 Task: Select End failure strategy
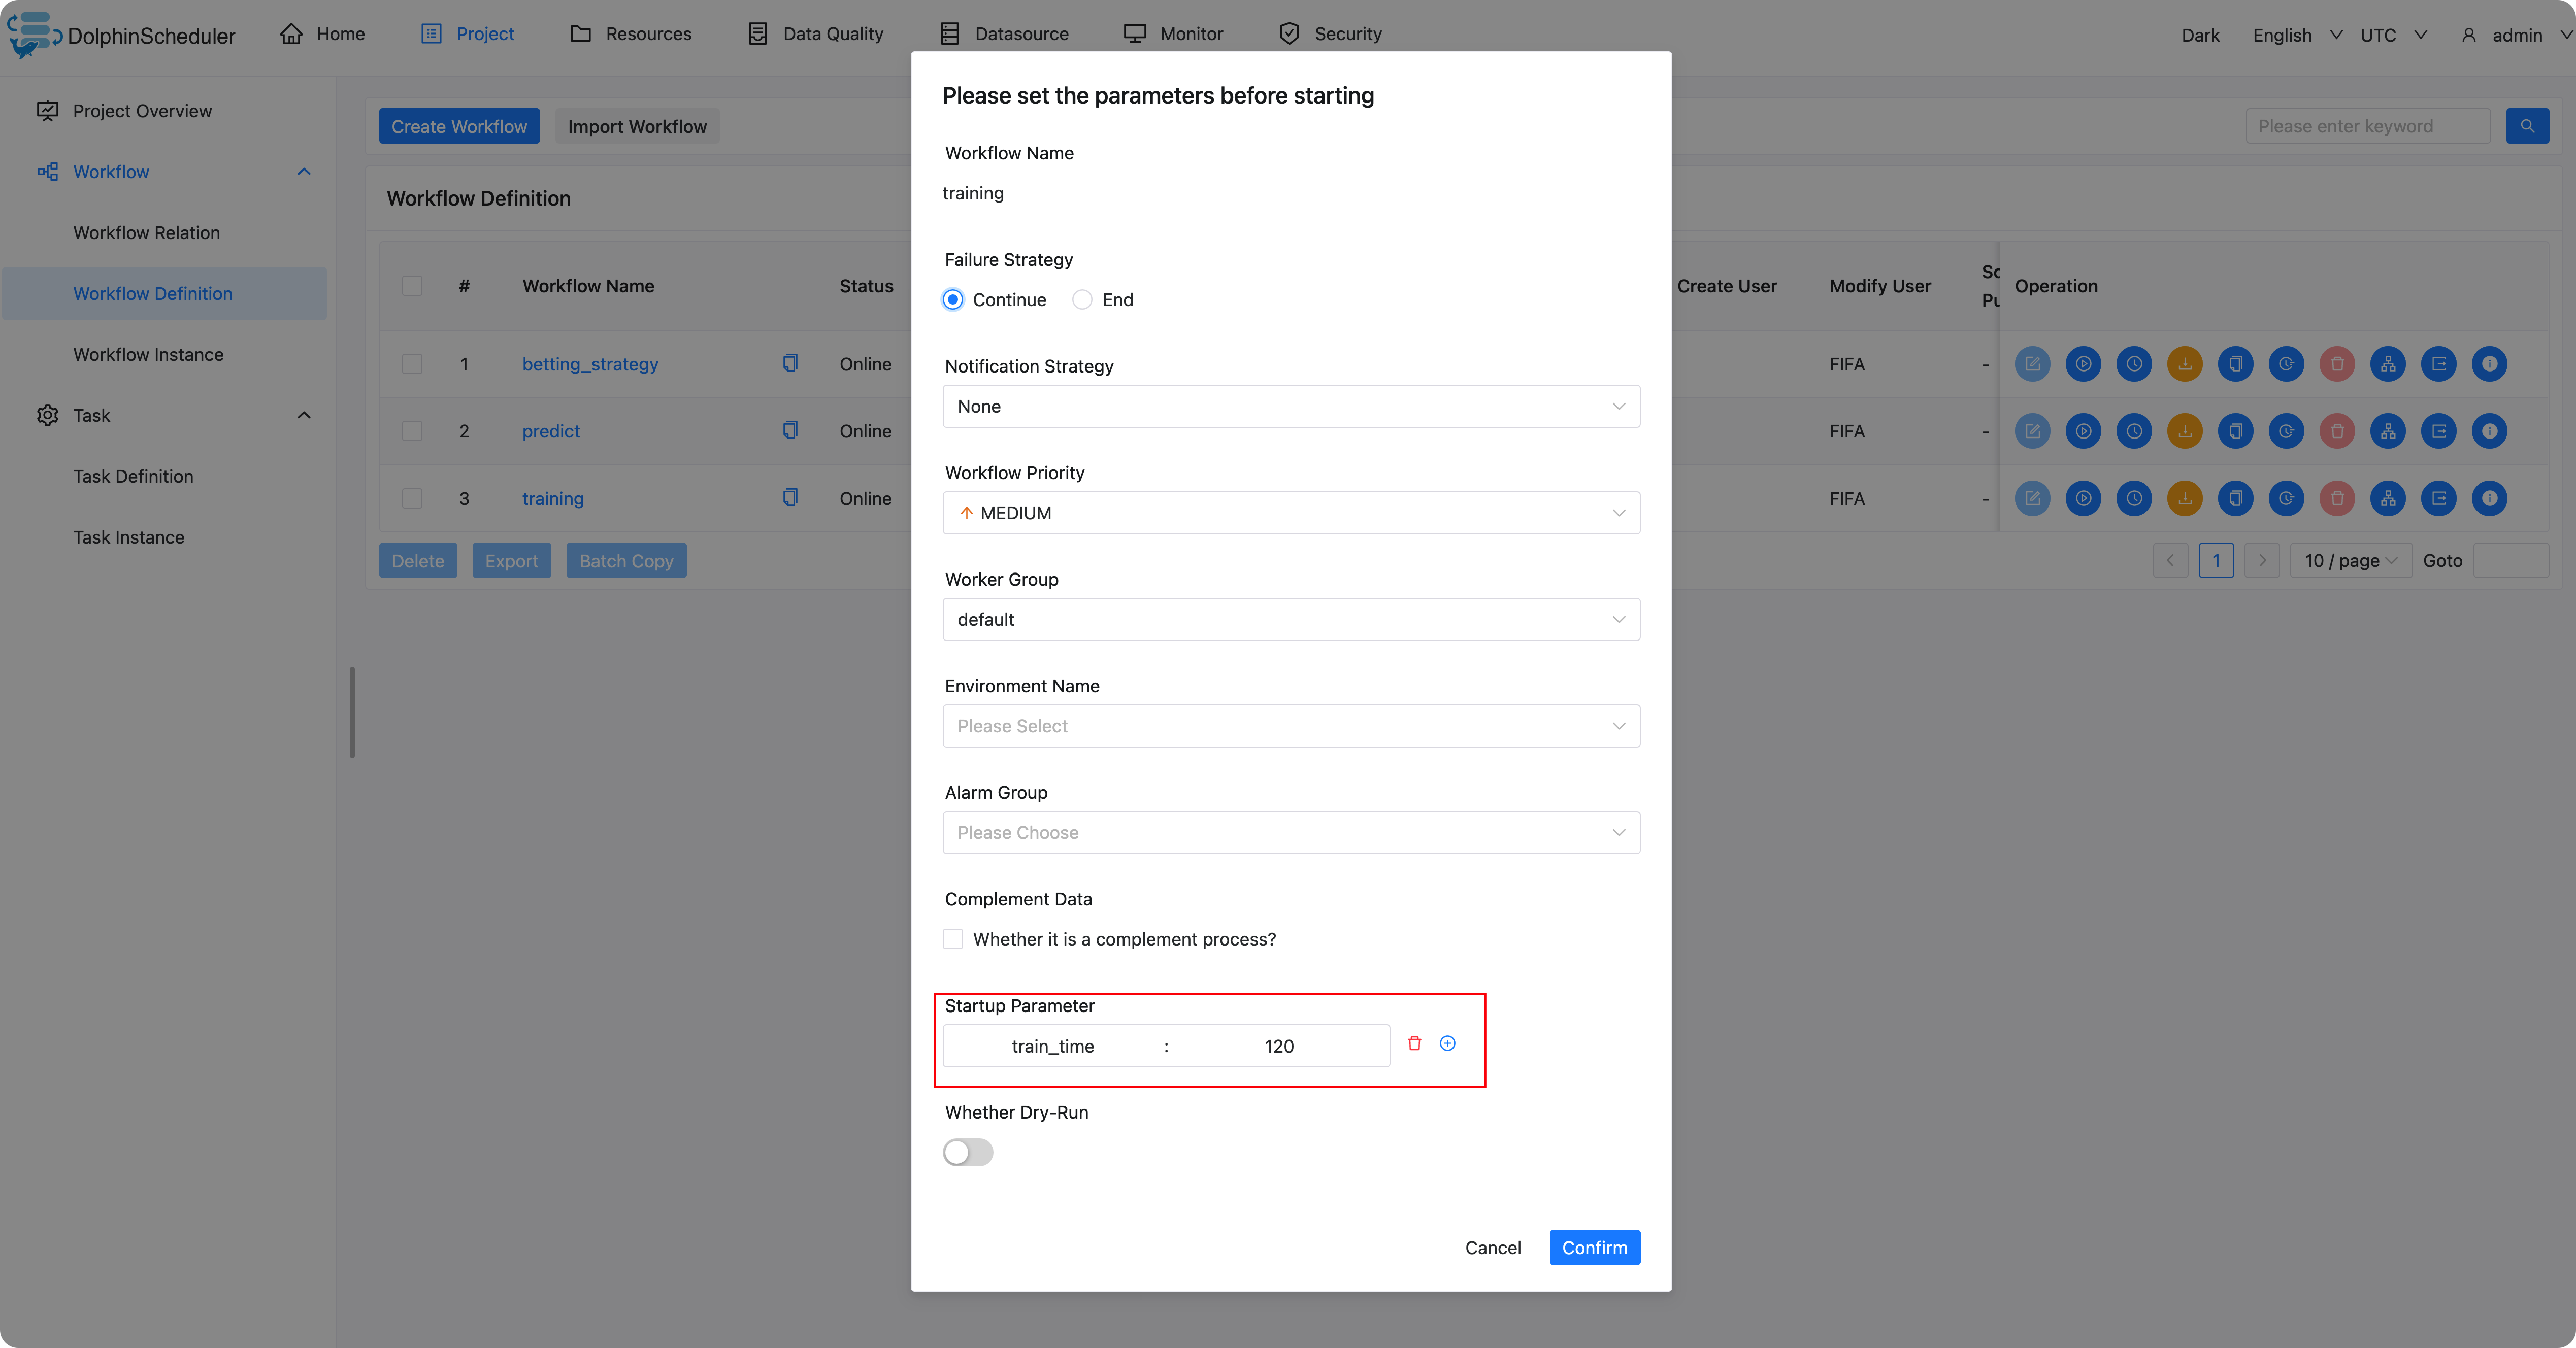[x=1082, y=300]
